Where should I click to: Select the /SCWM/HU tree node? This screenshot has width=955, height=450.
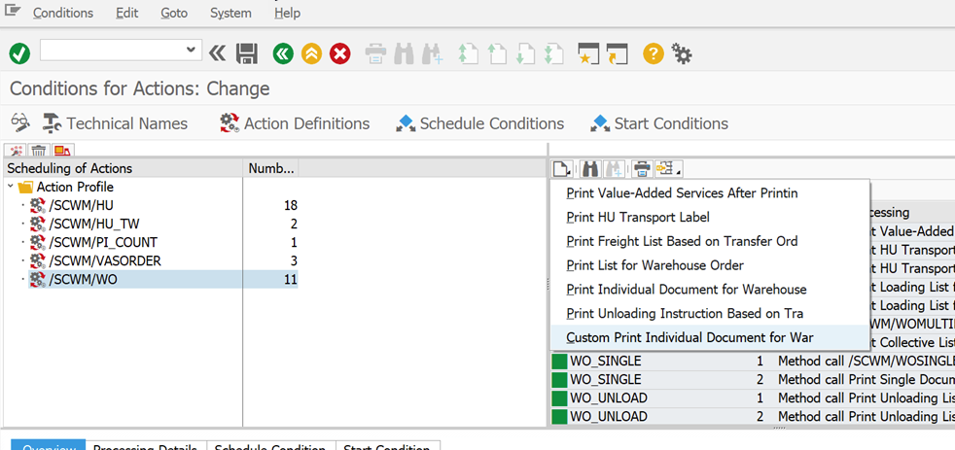[x=81, y=206]
